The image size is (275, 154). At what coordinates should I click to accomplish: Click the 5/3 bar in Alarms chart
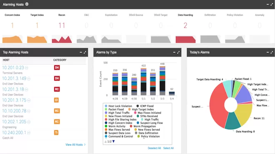[162, 81]
